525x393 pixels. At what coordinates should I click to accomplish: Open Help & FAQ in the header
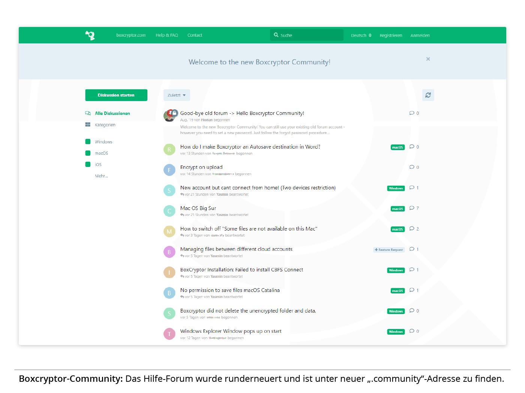(x=167, y=35)
